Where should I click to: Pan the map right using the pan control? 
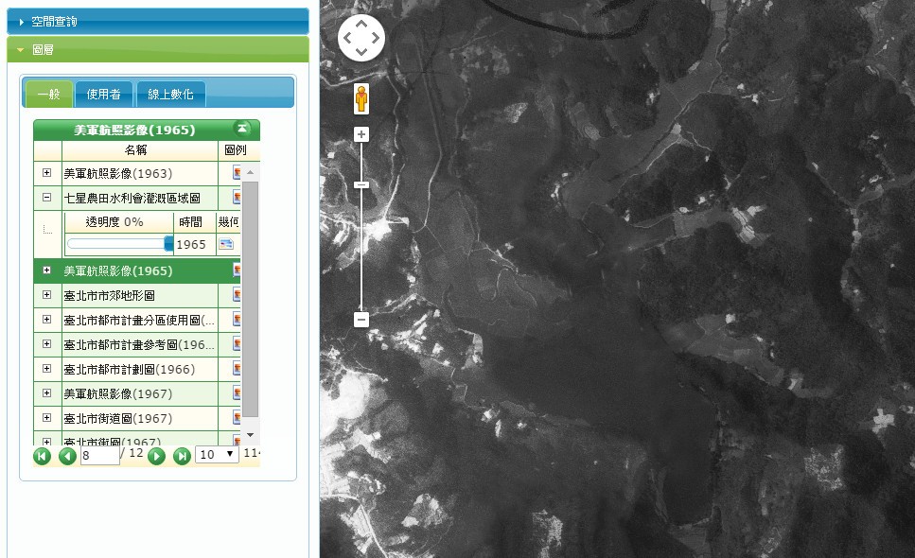click(x=377, y=39)
